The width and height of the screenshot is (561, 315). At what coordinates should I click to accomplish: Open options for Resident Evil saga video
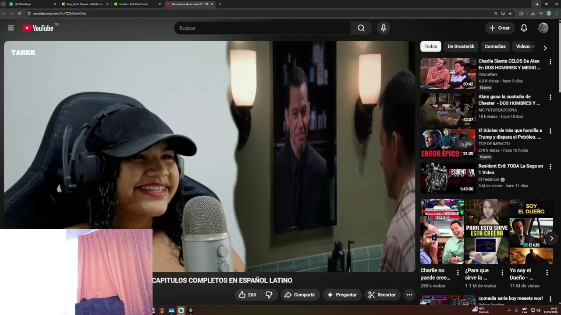[550, 167]
